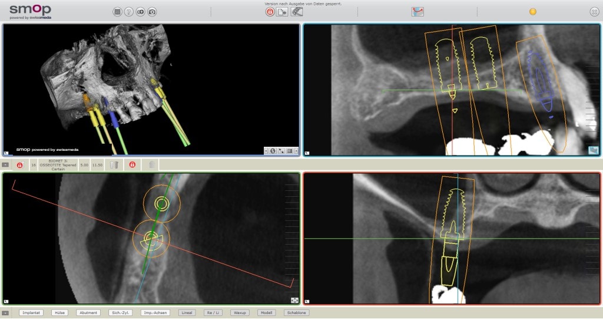Toggle the Lineal ruler button
The image size is (603, 320).
pos(187,313)
